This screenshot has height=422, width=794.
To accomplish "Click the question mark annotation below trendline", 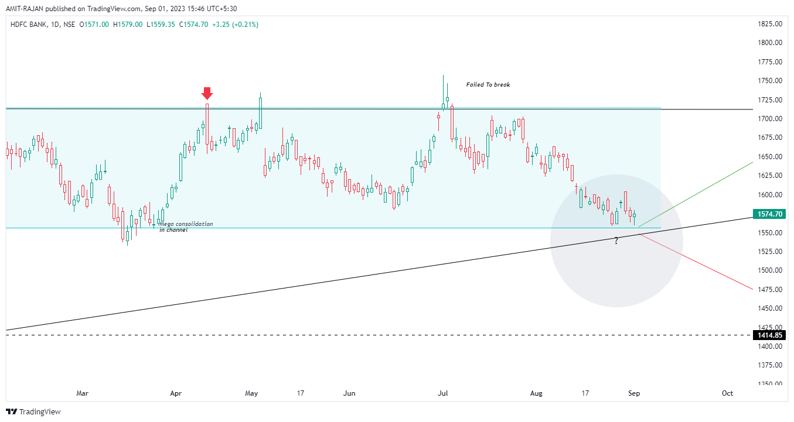I will click(x=616, y=241).
